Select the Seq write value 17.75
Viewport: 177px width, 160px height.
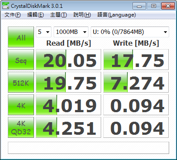136,60
